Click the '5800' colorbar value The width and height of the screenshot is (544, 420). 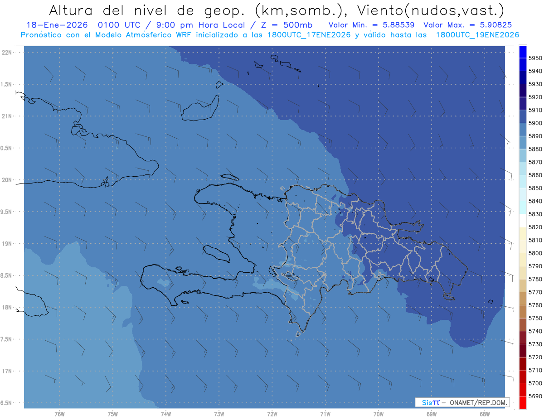[535, 253]
